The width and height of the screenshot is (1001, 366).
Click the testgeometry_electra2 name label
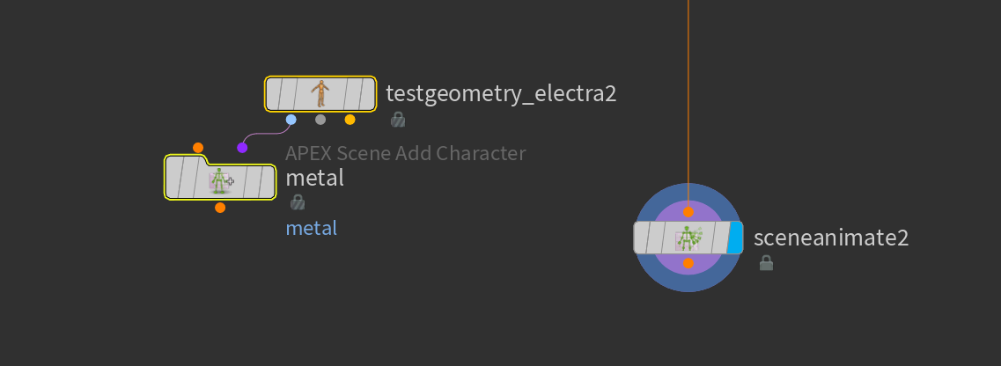501,94
